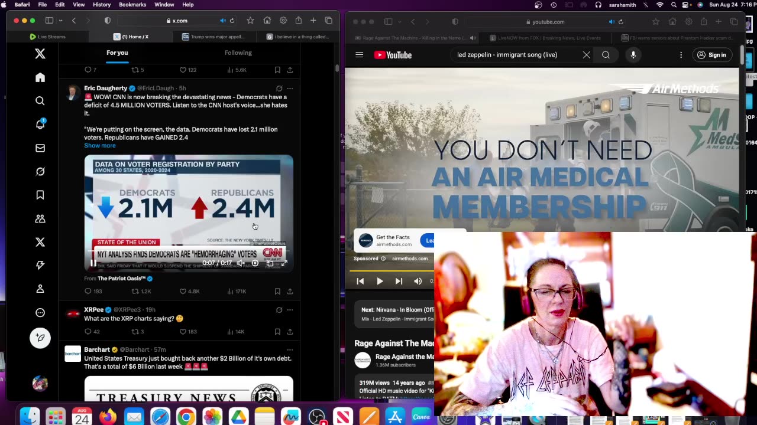This screenshot has width=757, height=425.
Task: Bookmark the Eric Daugherty post
Action: coord(277,291)
